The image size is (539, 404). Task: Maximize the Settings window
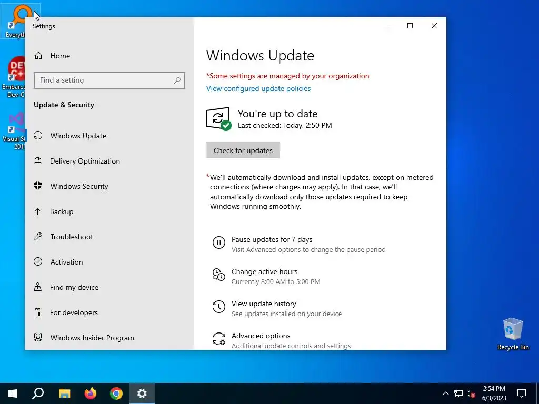click(x=410, y=26)
